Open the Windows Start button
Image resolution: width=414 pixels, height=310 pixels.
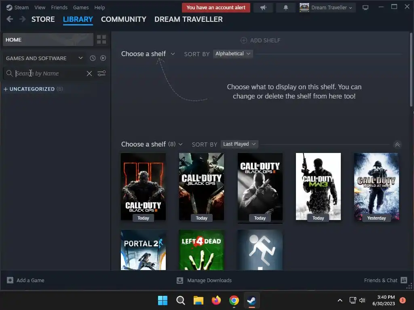click(163, 300)
